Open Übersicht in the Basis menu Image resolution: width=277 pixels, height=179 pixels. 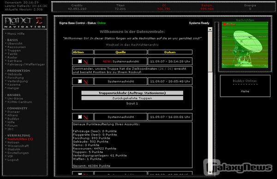pyautogui.click(x=15, y=43)
